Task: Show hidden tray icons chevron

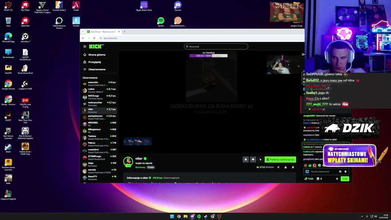Action: [363, 216]
